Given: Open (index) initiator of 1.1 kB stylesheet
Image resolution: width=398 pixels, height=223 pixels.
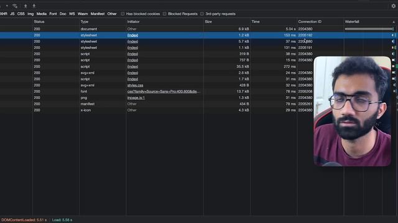Looking at the screenshot, I should click(x=132, y=48).
